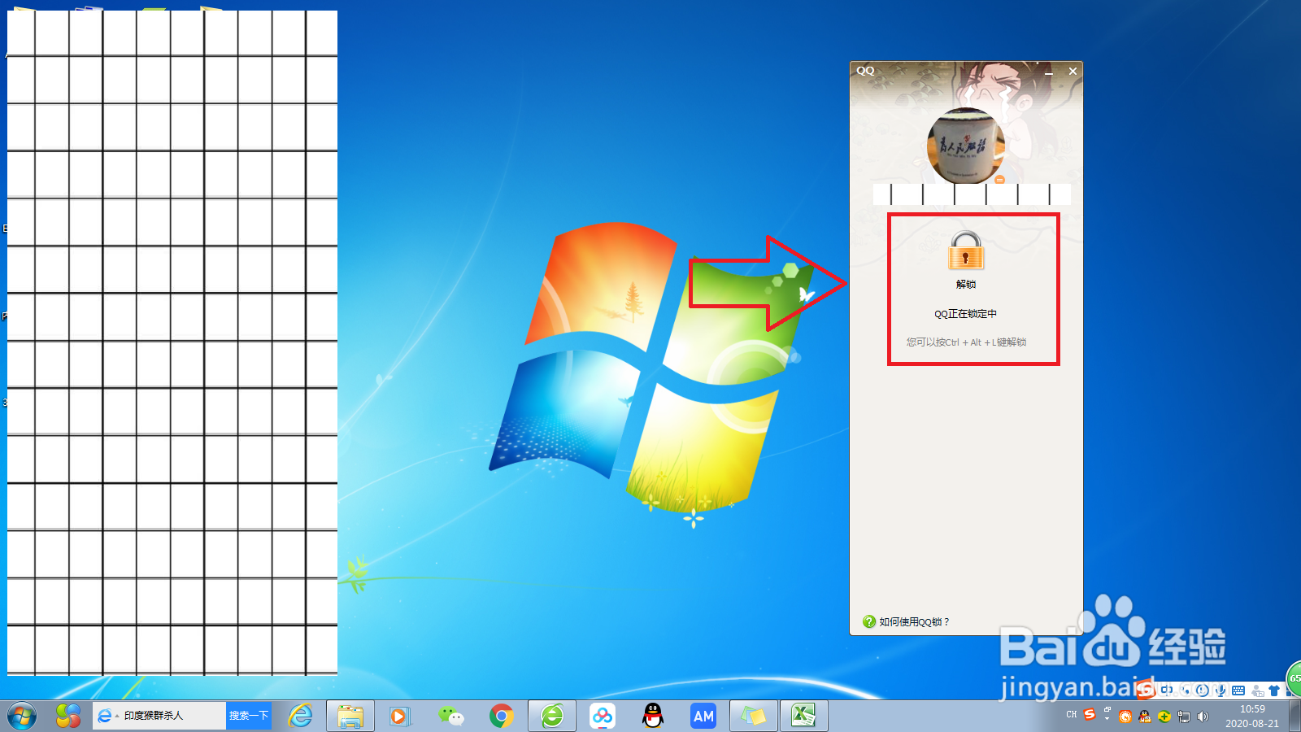Open the sticky notes taskbar icon
The height and width of the screenshot is (732, 1301).
753,716
